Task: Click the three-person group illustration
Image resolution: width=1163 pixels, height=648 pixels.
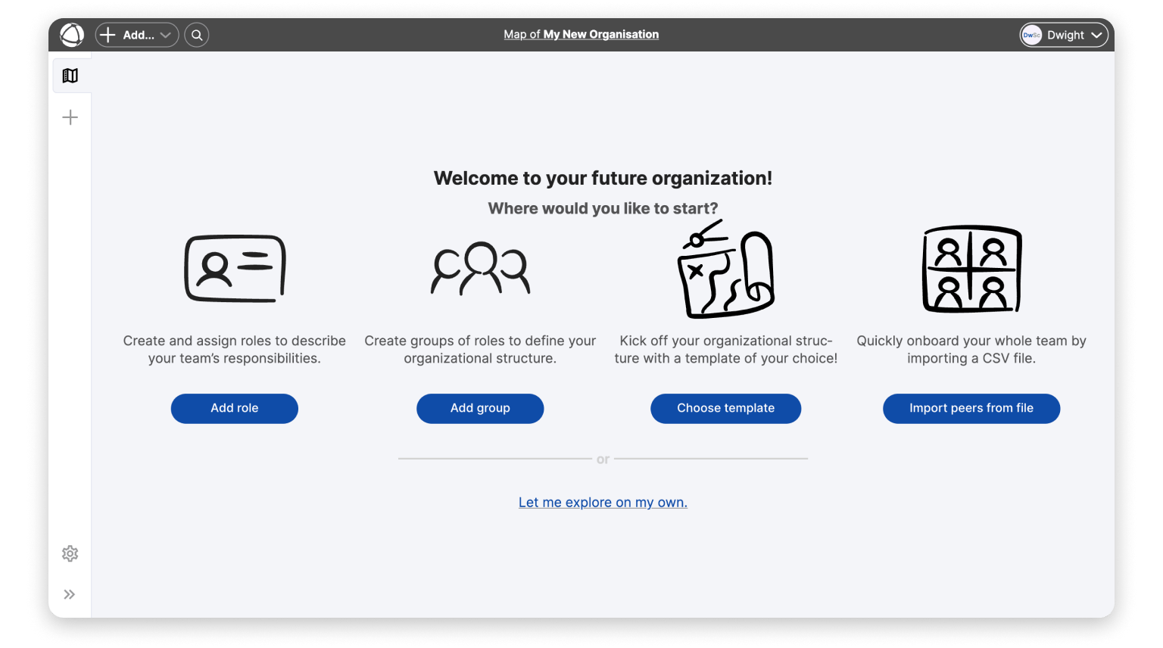Action: pyautogui.click(x=480, y=268)
